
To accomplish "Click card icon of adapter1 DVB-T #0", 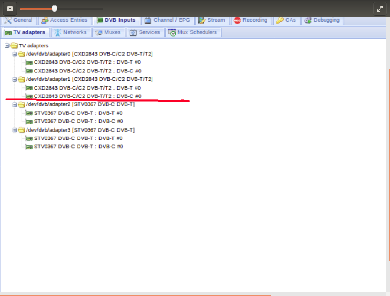I will [29, 88].
